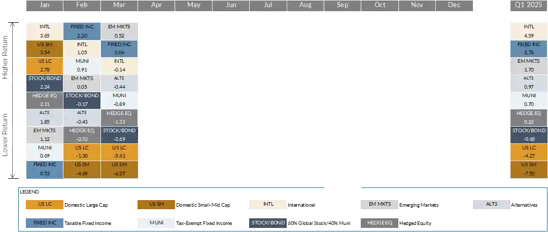Viewport: 548px width, 232px height.
Task: Select the Feb month header
Action: point(82,5)
